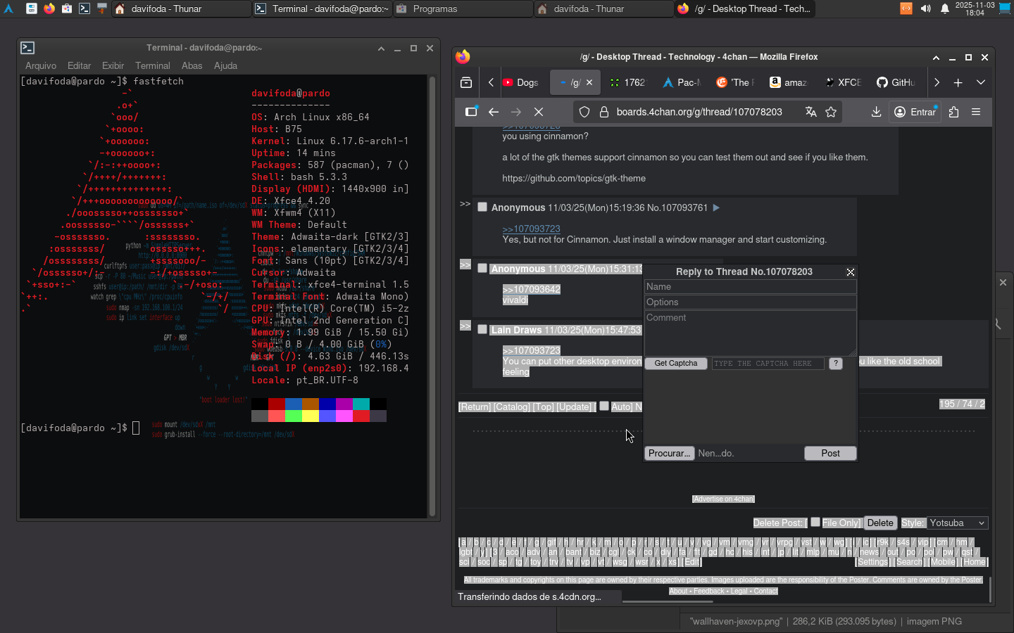Click the panel clock showing 2025-11-03 18:04
Image resolution: width=1014 pixels, height=633 pixels.
tap(975, 8)
